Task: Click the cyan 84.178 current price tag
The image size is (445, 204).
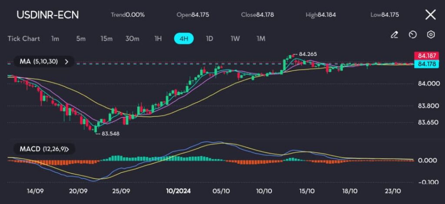Action: (427, 64)
